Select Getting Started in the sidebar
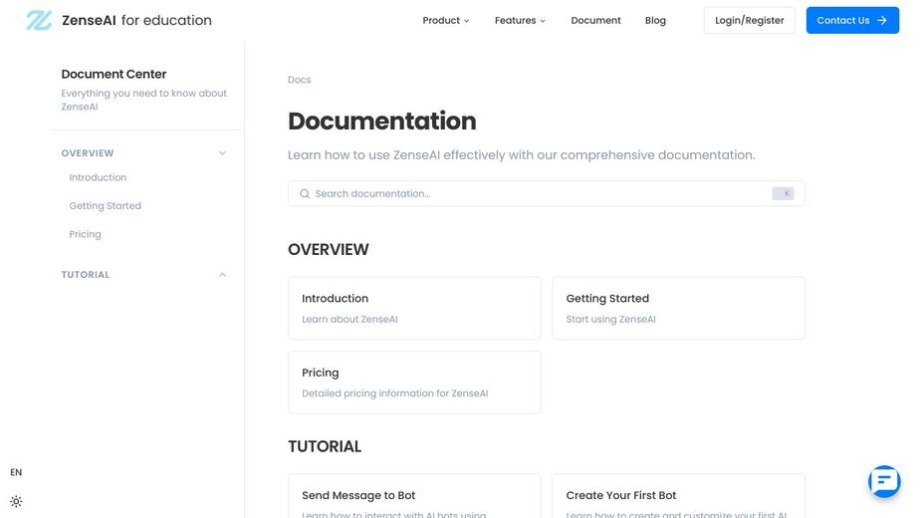Screen dimensions: 921x518 tap(105, 206)
